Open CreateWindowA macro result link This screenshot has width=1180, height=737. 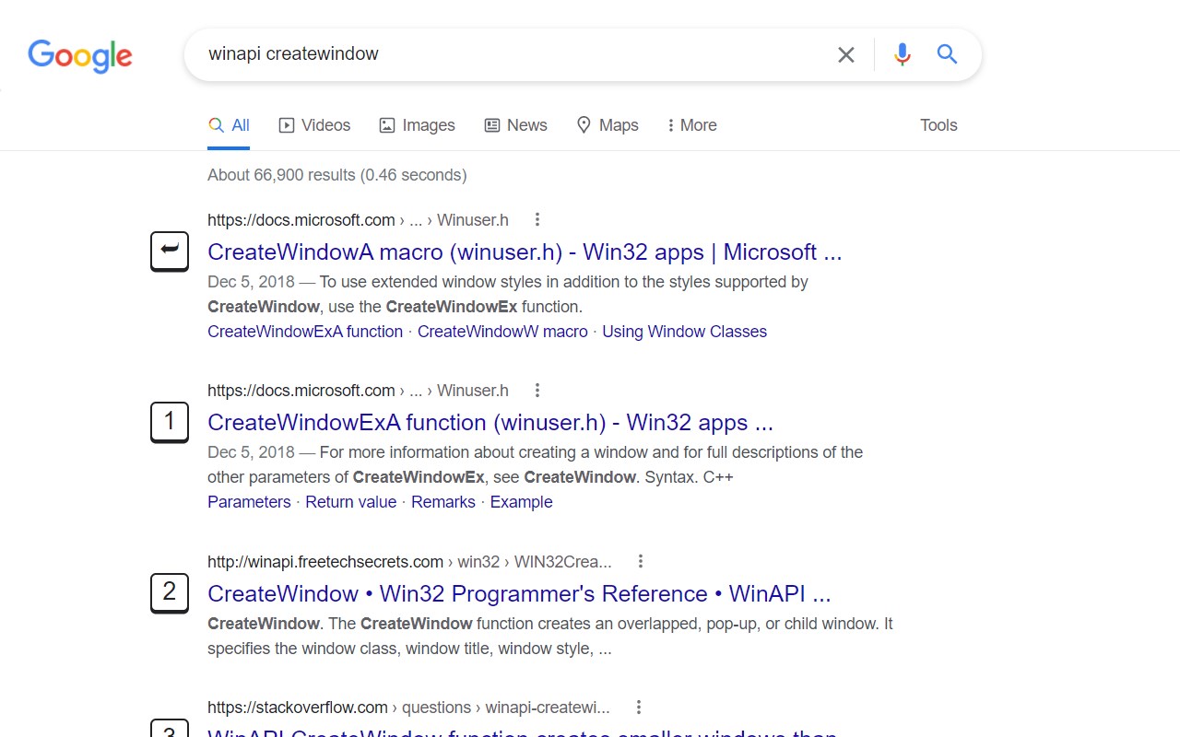pyautogui.click(x=525, y=252)
